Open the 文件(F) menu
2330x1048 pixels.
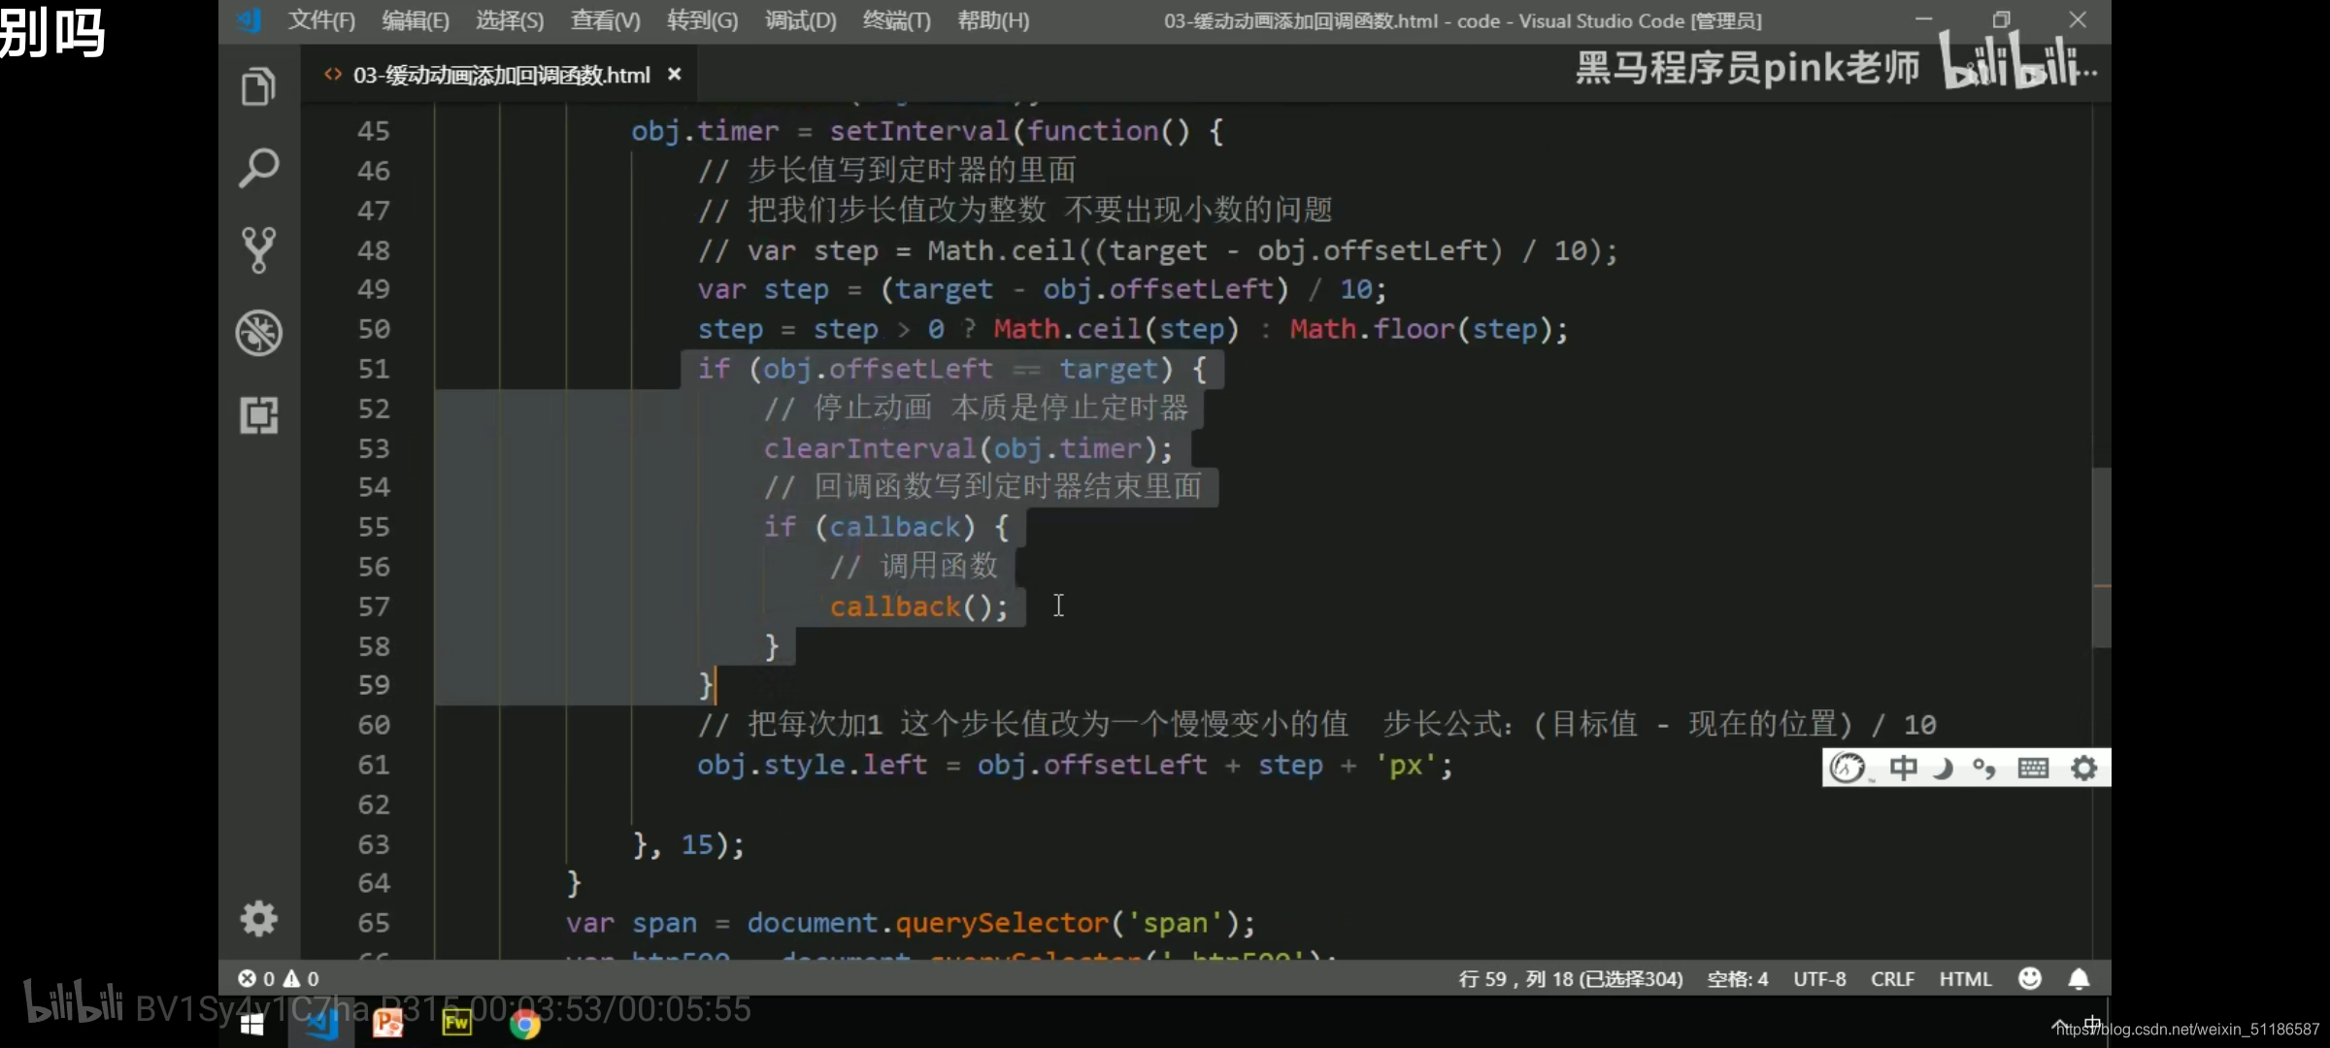[321, 20]
